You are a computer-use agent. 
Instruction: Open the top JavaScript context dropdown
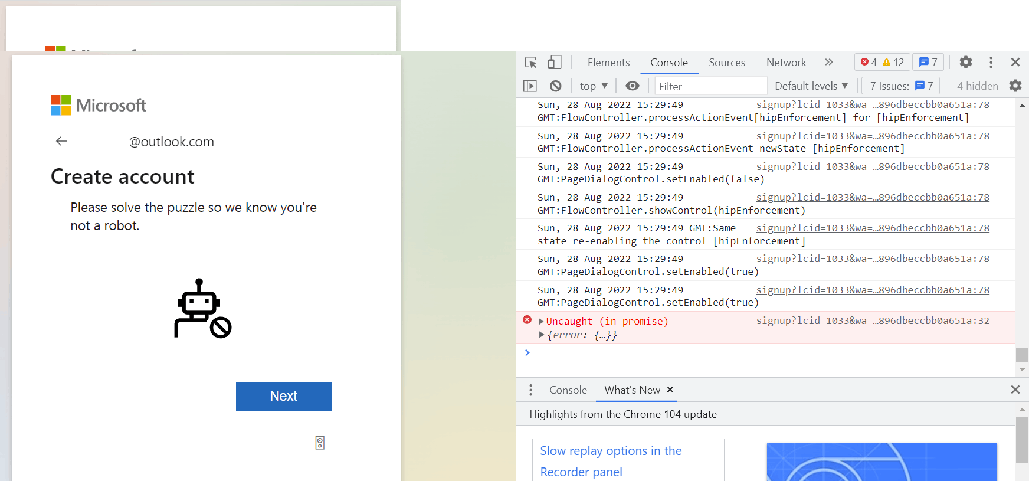[x=594, y=86]
